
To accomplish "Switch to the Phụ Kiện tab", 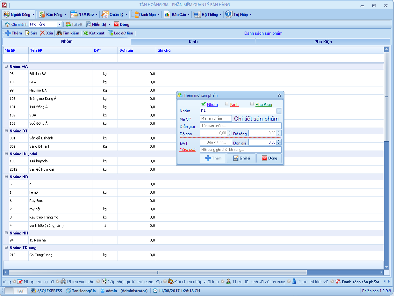I will click(323, 41).
